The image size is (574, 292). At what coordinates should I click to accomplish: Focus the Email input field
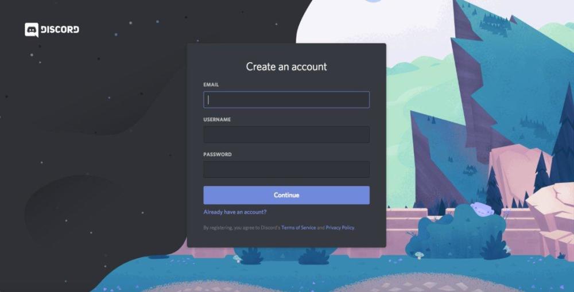click(286, 99)
